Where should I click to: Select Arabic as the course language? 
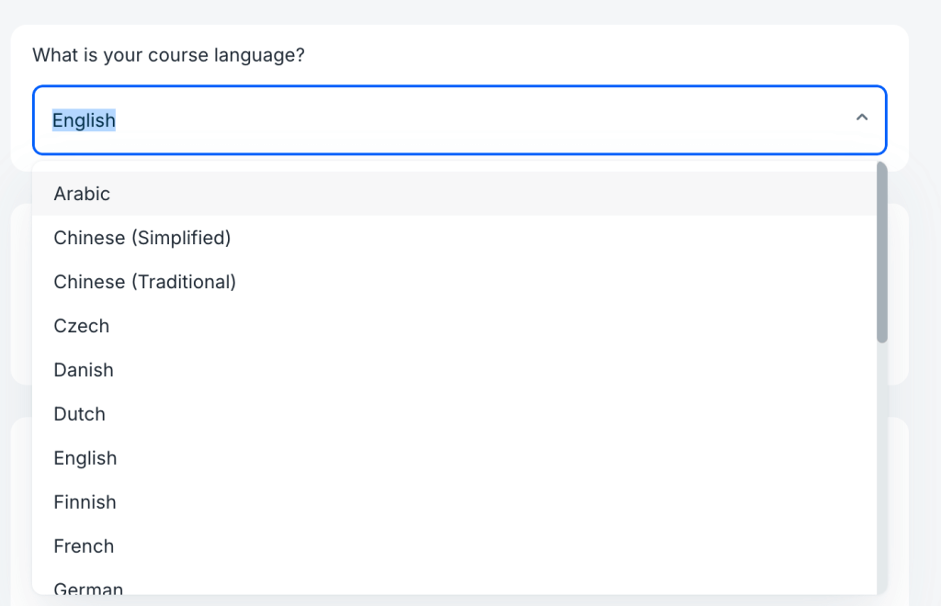[82, 194]
